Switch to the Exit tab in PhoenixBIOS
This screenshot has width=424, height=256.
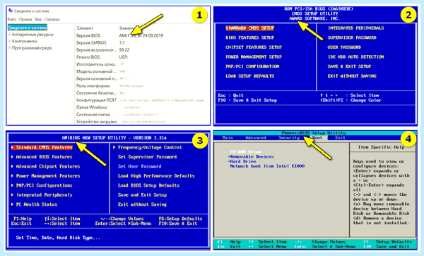click(340, 138)
